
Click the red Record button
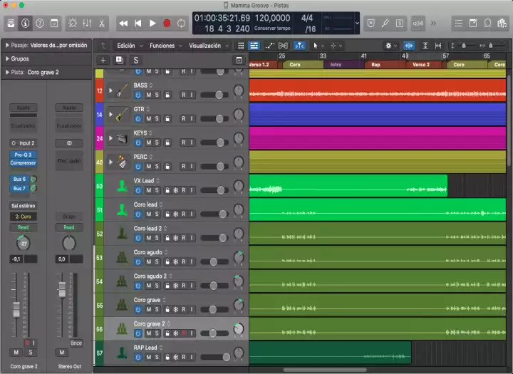167,24
